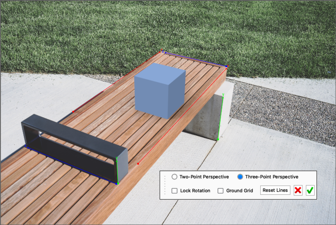Select red square handle on right bench edge
The height and width of the screenshot is (225, 336).
(138, 163)
